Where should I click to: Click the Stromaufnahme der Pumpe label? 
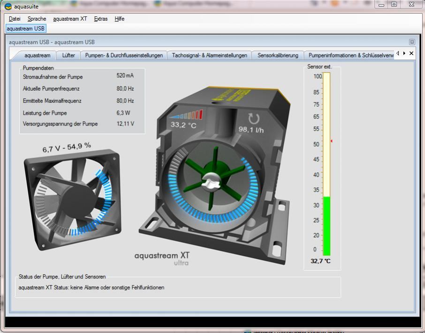[x=53, y=77]
